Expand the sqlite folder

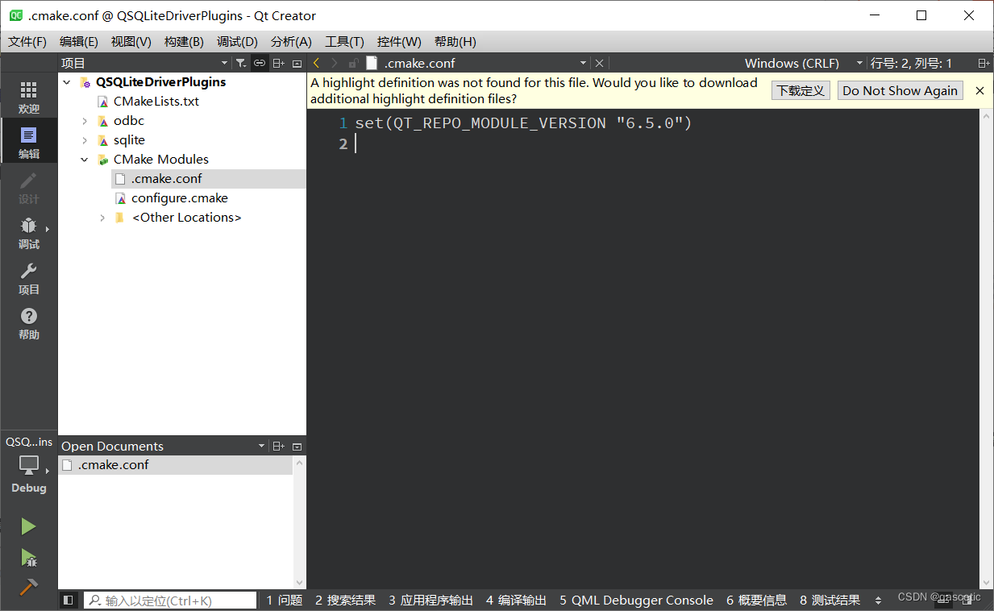click(x=85, y=140)
